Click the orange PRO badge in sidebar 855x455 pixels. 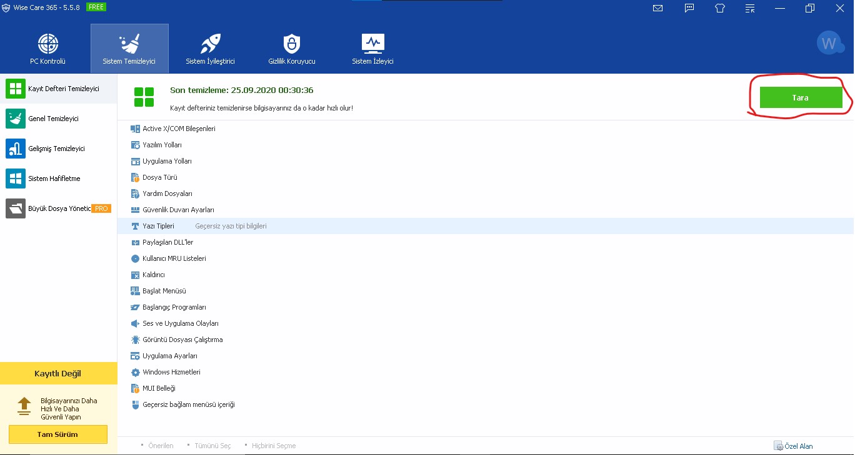(x=101, y=208)
